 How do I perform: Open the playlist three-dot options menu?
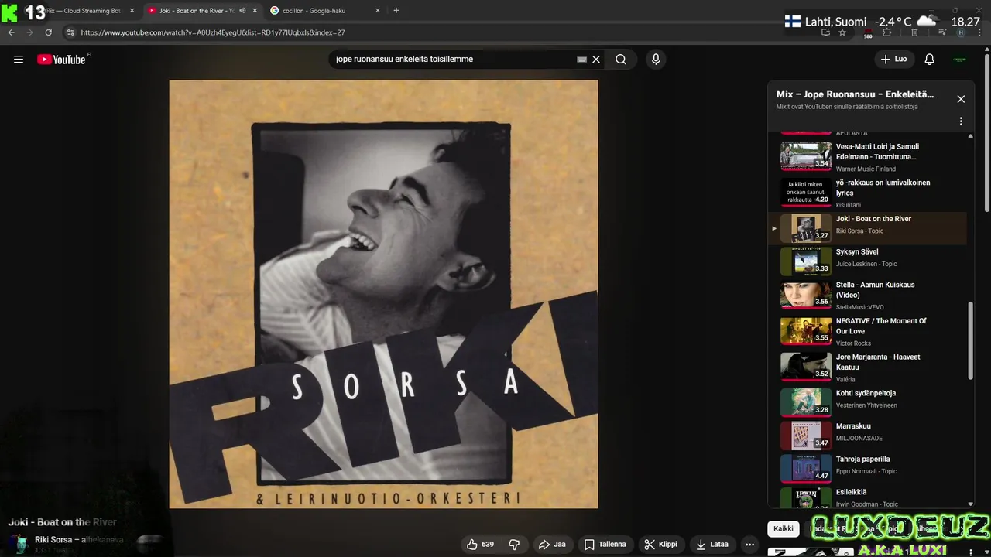coord(961,121)
